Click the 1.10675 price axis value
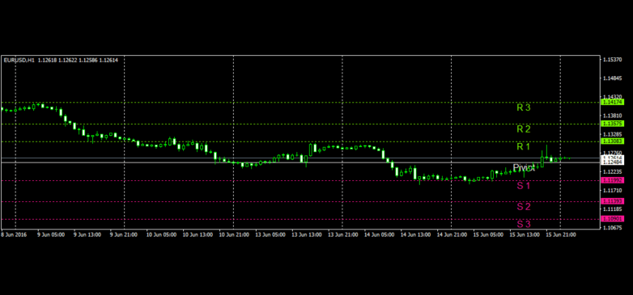 click(x=612, y=228)
